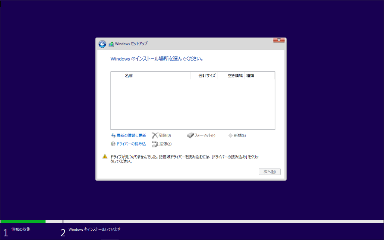Viewport: 384px width, 240px height.
Task: Click the green setup progress bar
Action: (x=22, y=221)
